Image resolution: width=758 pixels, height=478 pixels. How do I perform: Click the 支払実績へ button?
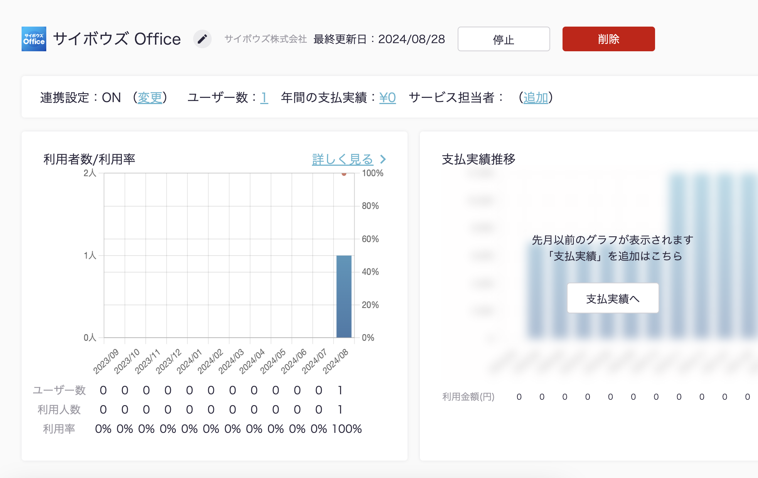[x=613, y=298]
